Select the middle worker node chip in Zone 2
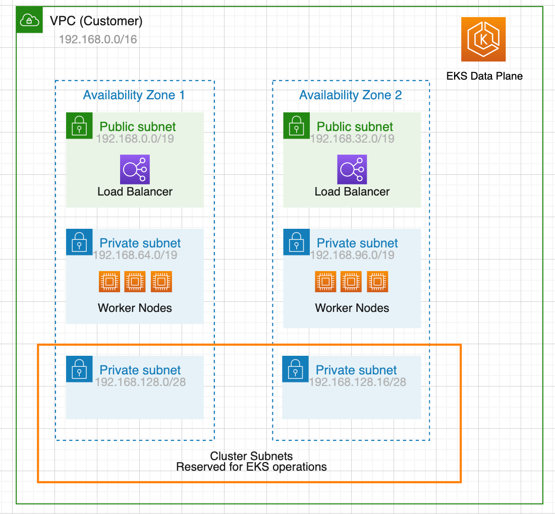This screenshot has width=555, height=514. point(352,282)
